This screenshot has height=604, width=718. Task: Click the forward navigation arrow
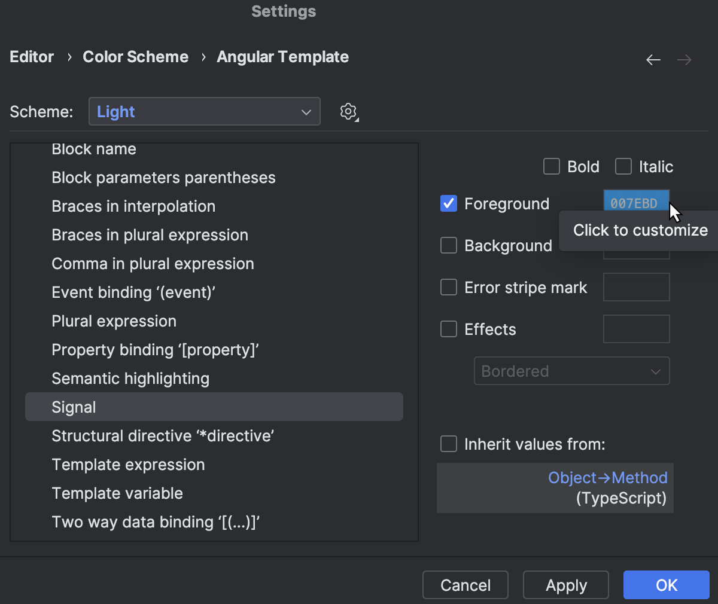tap(684, 59)
